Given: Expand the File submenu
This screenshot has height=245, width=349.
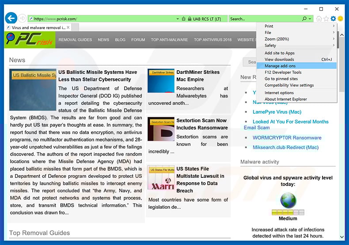Looking at the screenshot, I should [x=297, y=33].
